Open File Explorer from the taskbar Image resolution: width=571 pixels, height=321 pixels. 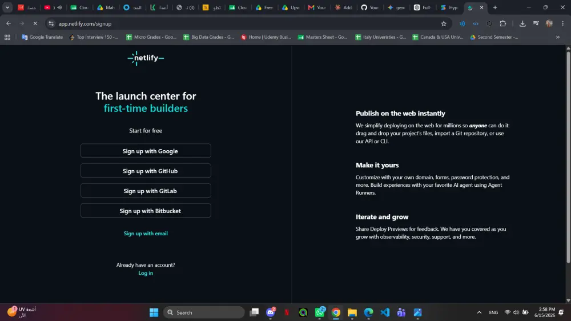pyautogui.click(x=352, y=312)
